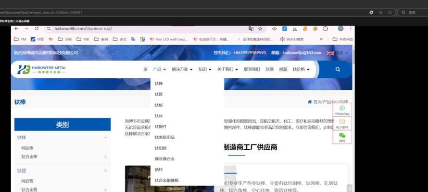Viewport: 428px width, 192px height.
Task: Open the MB bookmark folder
Action: pyautogui.click(x=83, y=39)
